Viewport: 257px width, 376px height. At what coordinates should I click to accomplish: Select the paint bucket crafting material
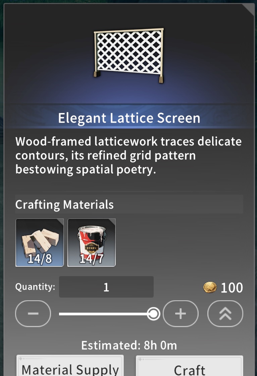click(x=92, y=242)
